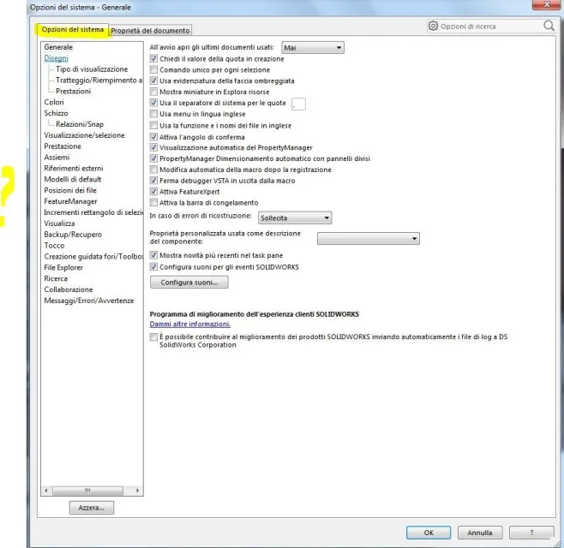
Task: Enable Modifica automatica della macro checkbox
Action: point(153,170)
